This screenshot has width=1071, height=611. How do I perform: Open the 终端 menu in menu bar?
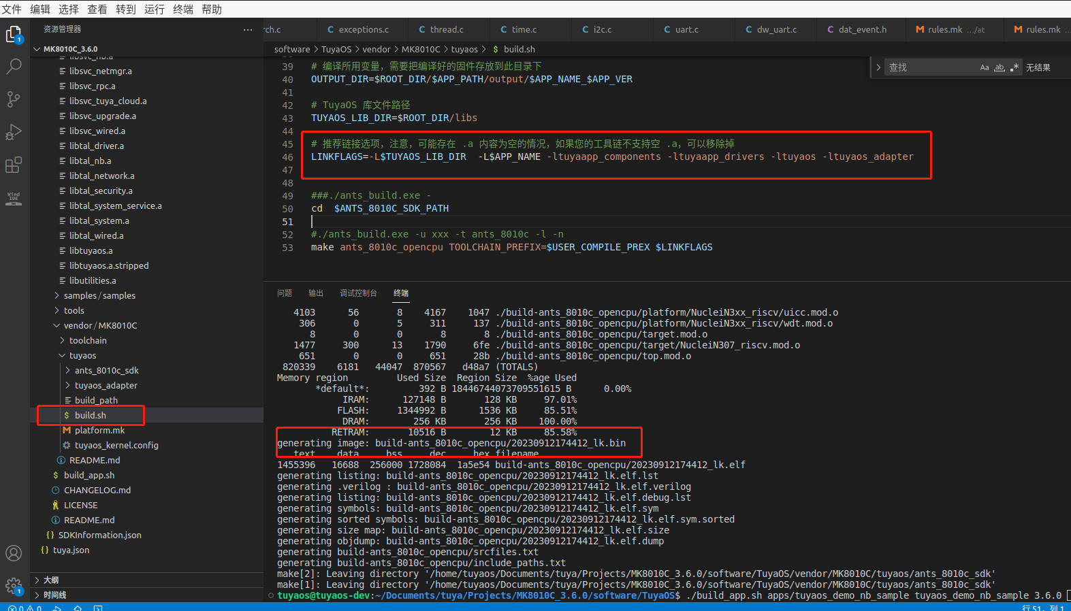pos(183,9)
